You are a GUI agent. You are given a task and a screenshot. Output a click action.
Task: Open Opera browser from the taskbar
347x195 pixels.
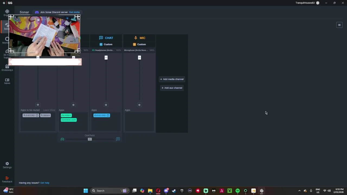[x=158, y=191]
